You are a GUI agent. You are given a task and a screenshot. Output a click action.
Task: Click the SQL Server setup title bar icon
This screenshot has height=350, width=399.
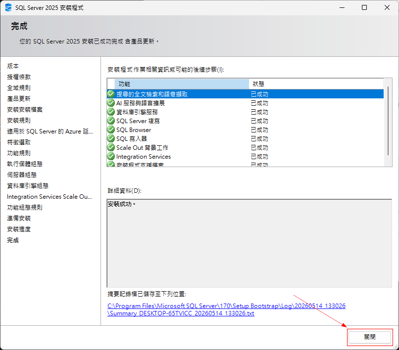point(8,7)
